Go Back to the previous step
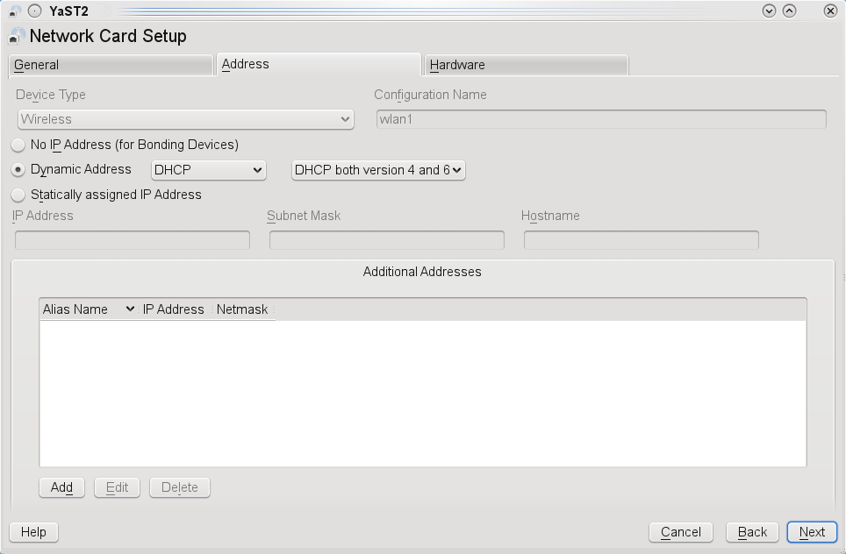 752,532
